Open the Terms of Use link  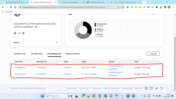(x=97, y=88)
